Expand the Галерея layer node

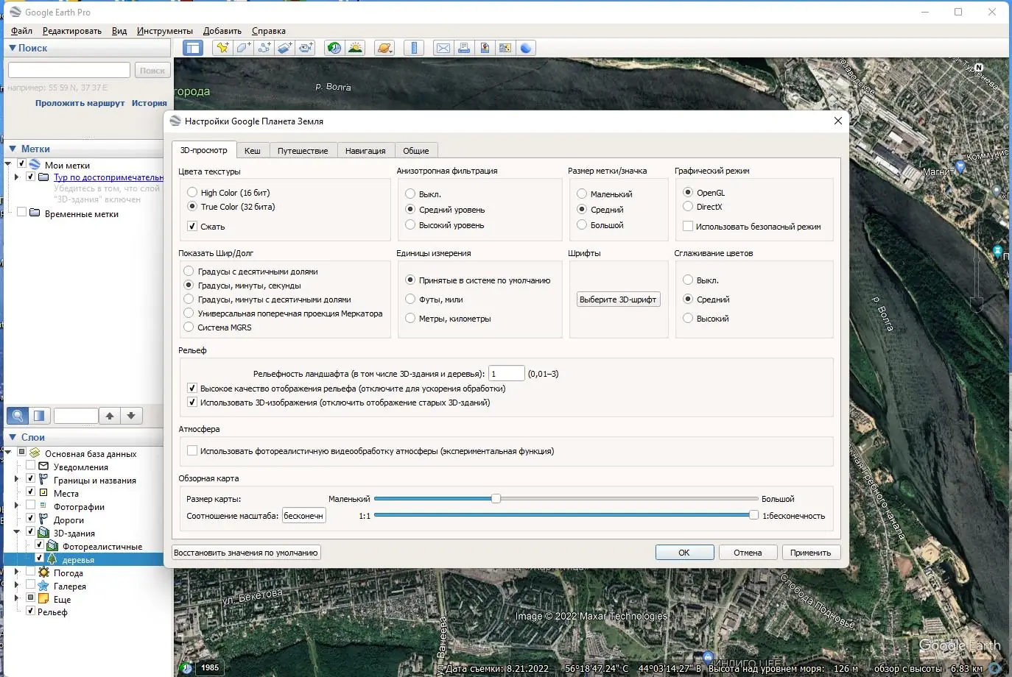[17, 585]
